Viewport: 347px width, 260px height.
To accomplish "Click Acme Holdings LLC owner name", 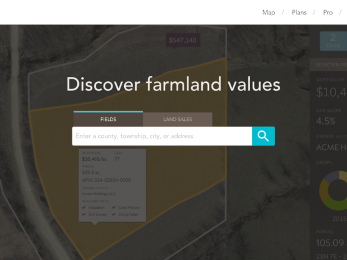I will coord(99,194).
